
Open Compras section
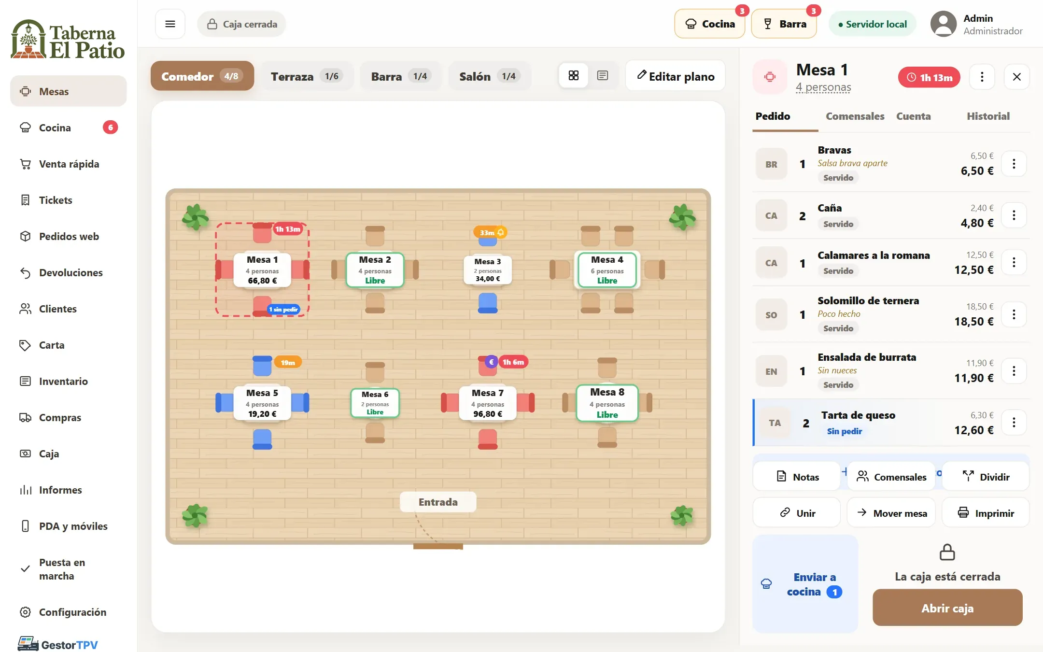69,417
